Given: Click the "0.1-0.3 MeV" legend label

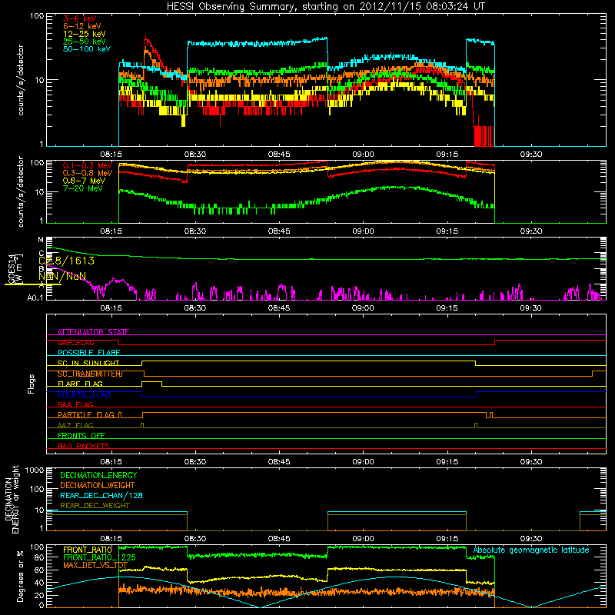Looking at the screenshot, I should pos(88,165).
